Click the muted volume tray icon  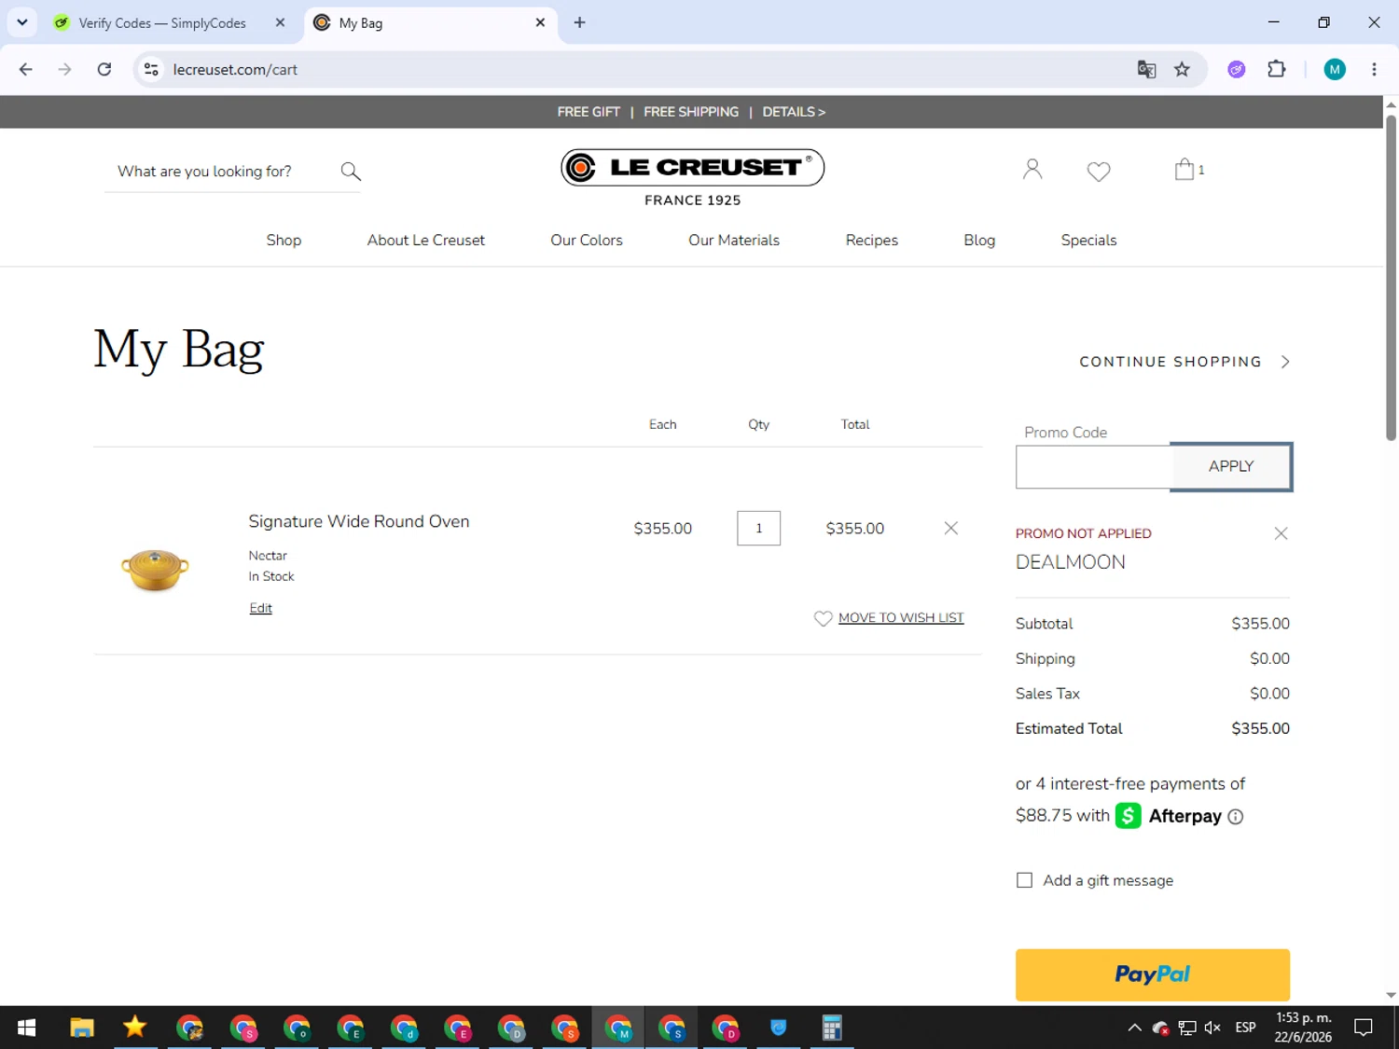1212,1028
